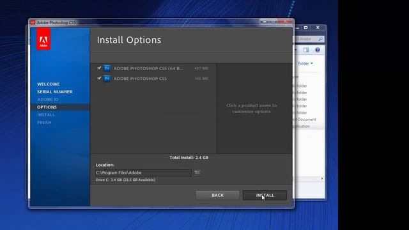Image resolution: width=409 pixels, height=230 pixels.
Task: Uncheck the Adobe Photoshop CS5 361 MB checkbox
Action: point(99,78)
